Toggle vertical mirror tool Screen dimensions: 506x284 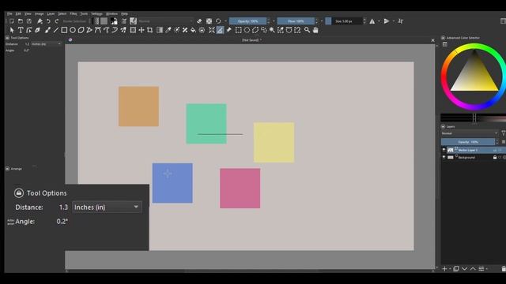387,21
